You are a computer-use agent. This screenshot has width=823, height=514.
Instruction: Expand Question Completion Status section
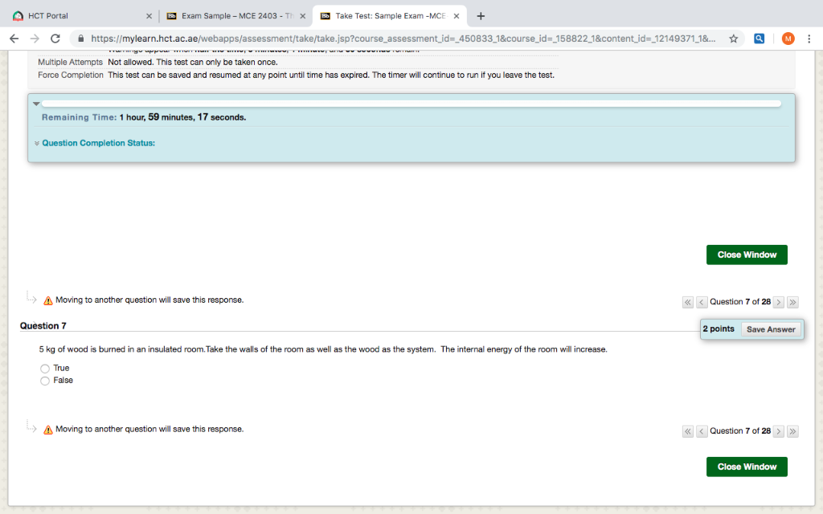point(98,143)
